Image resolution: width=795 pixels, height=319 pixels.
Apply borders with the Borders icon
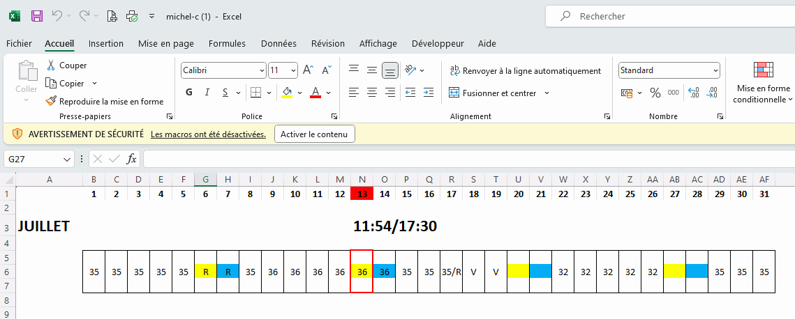click(x=255, y=92)
